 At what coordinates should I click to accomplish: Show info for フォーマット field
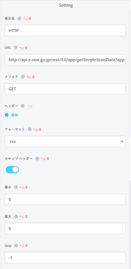pyautogui.click(x=30, y=129)
